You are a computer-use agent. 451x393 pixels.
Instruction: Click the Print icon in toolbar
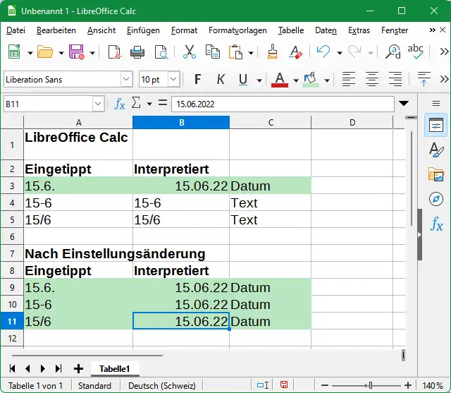point(138,52)
